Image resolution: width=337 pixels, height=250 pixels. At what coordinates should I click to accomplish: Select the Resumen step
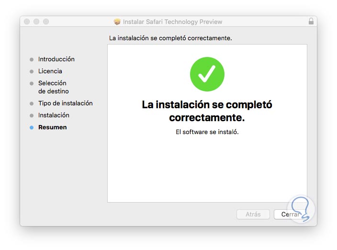(x=53, y=127)
